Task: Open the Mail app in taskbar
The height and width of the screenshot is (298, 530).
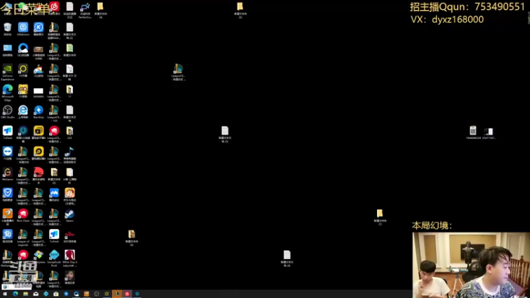Action: click(36, 294)
